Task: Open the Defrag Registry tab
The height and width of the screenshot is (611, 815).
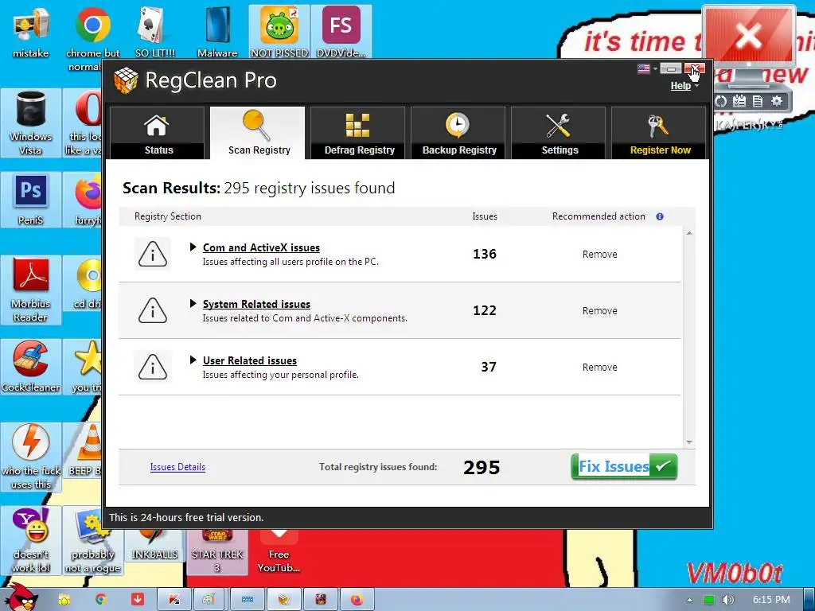Action: pos(357,133)
